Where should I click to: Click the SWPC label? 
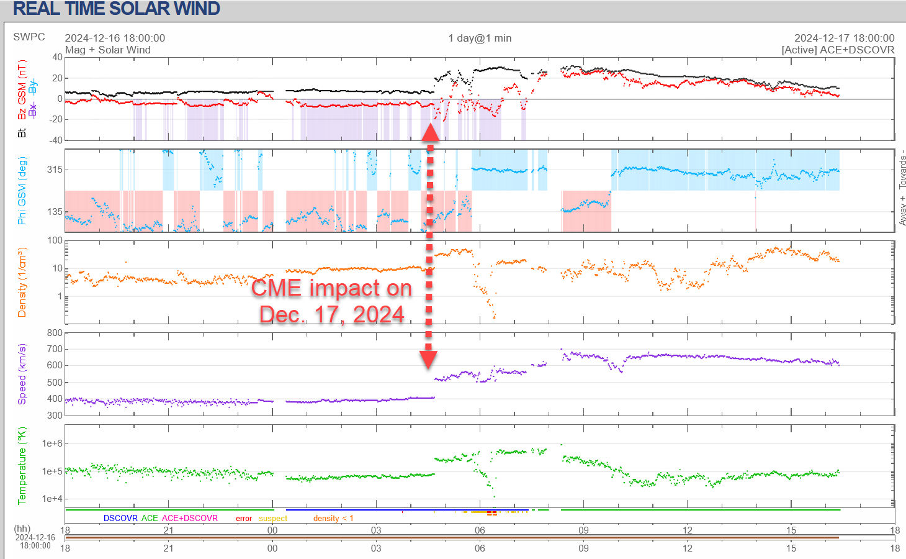click(29, 37)
